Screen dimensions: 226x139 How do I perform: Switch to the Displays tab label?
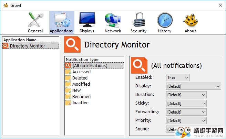coord(87,31)
